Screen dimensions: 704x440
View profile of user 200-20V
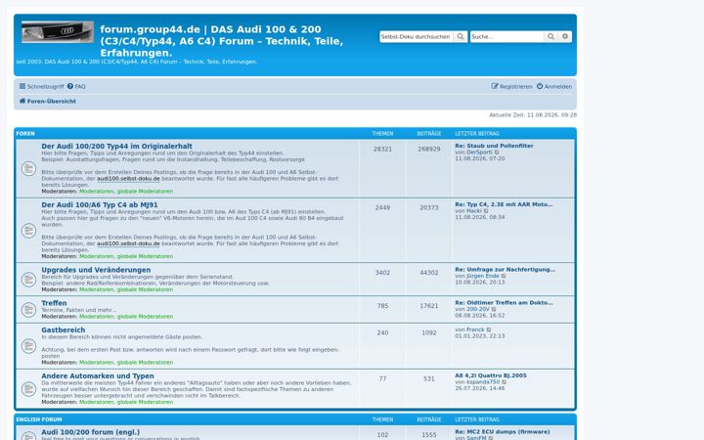click(x=478, y=309)
